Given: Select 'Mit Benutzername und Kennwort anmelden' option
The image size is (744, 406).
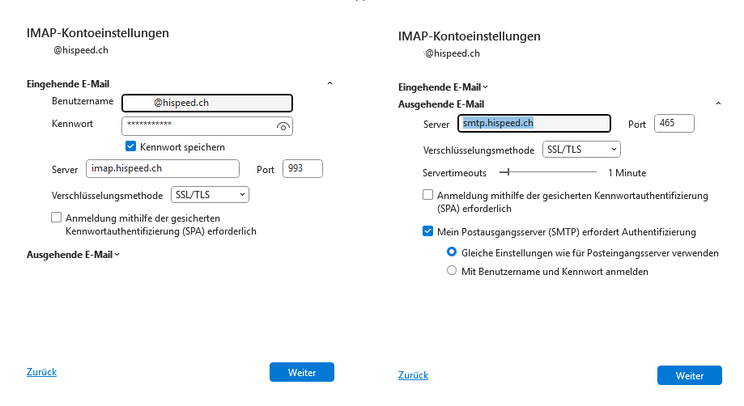Looking at the screenshot, I should coord(453,272).
